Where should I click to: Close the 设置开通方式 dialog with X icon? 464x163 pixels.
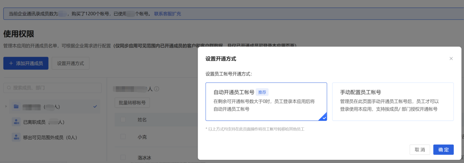(451, 58)
